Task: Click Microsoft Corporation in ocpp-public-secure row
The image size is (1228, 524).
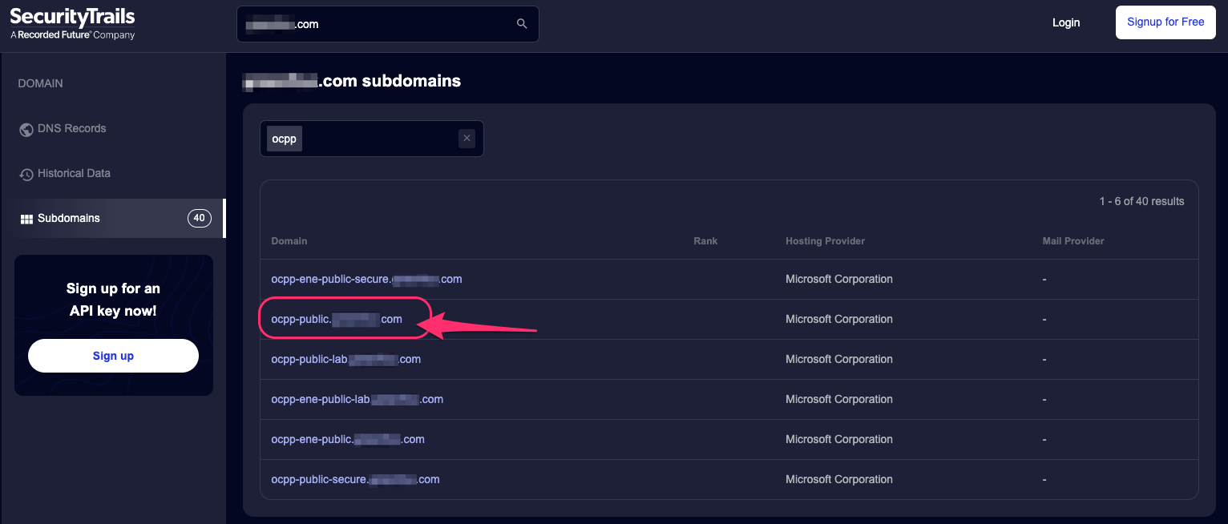Action: 839,479
